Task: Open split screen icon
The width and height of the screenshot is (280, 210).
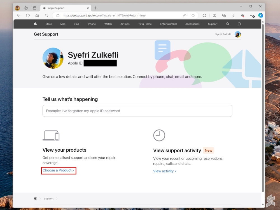Action: point(214,15)
